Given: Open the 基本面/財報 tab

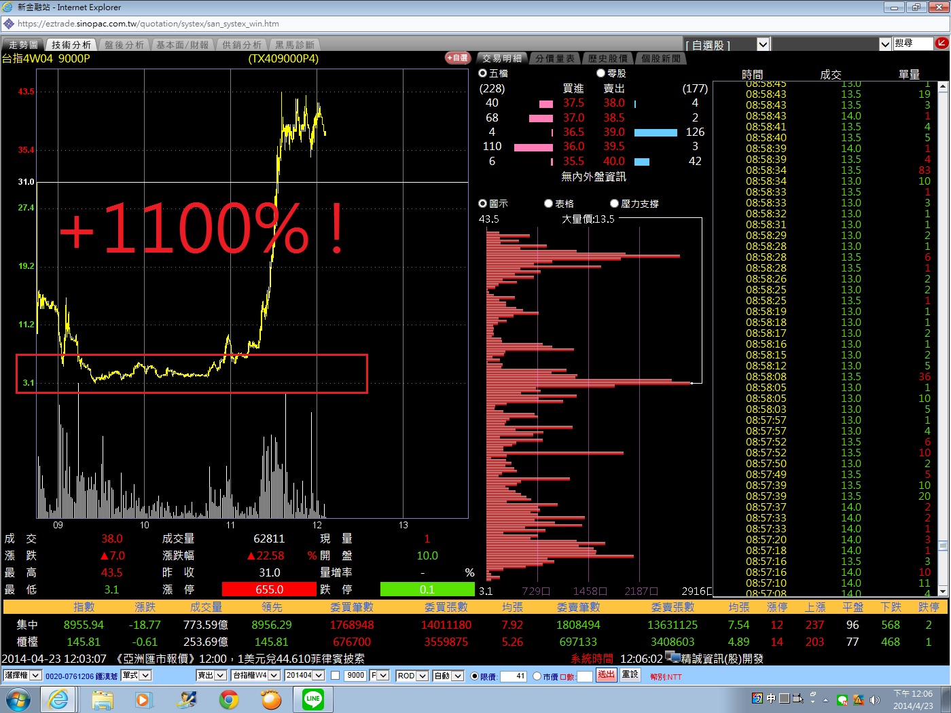Looking at the screenshot, I should 182,45.
